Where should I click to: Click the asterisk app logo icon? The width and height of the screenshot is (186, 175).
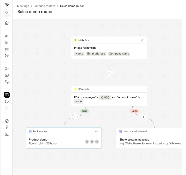coord(7,5)
